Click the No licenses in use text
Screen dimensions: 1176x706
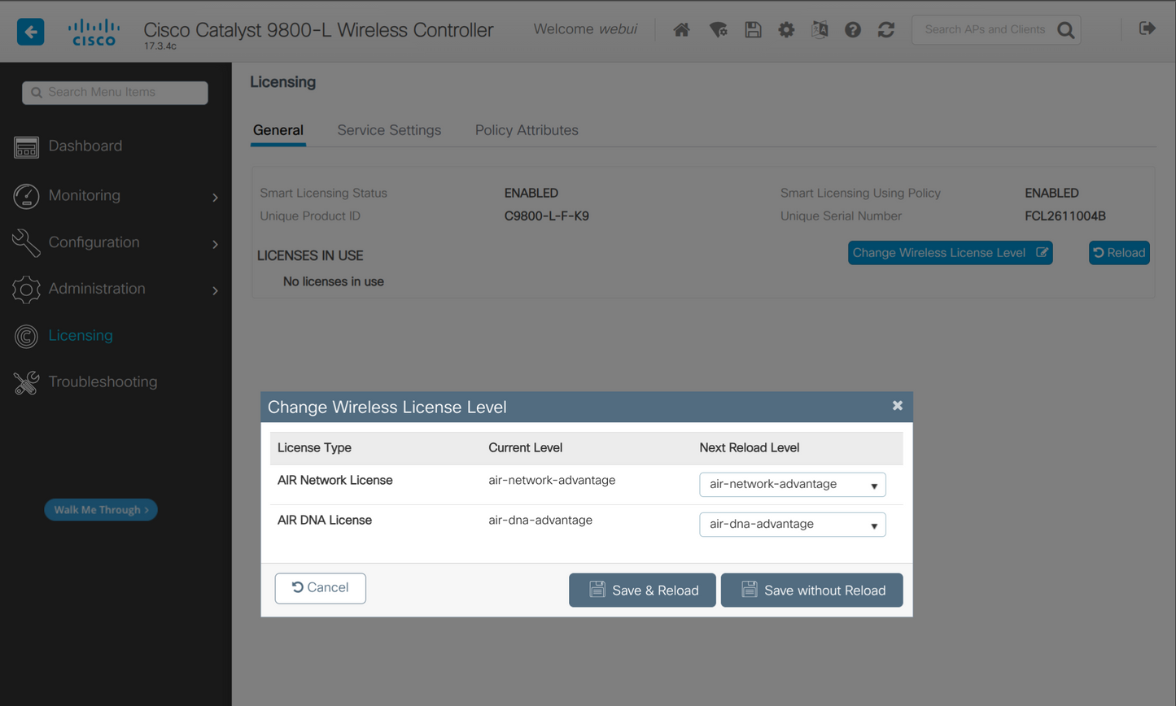[x=334, y=282]
